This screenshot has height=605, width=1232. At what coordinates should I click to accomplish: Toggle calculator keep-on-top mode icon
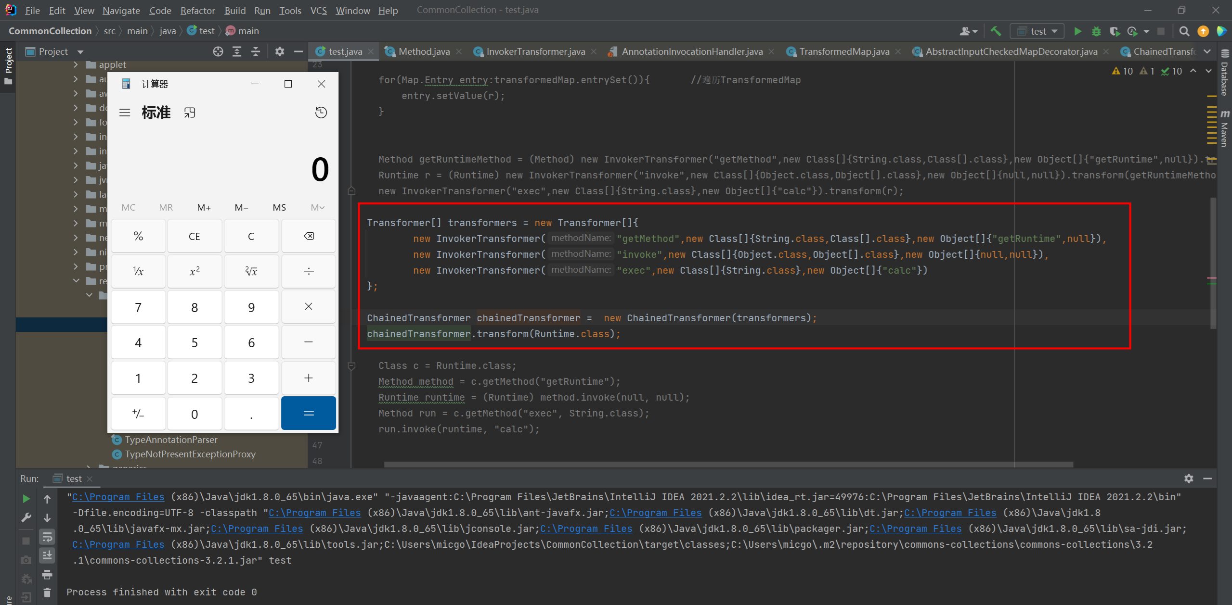190,113
